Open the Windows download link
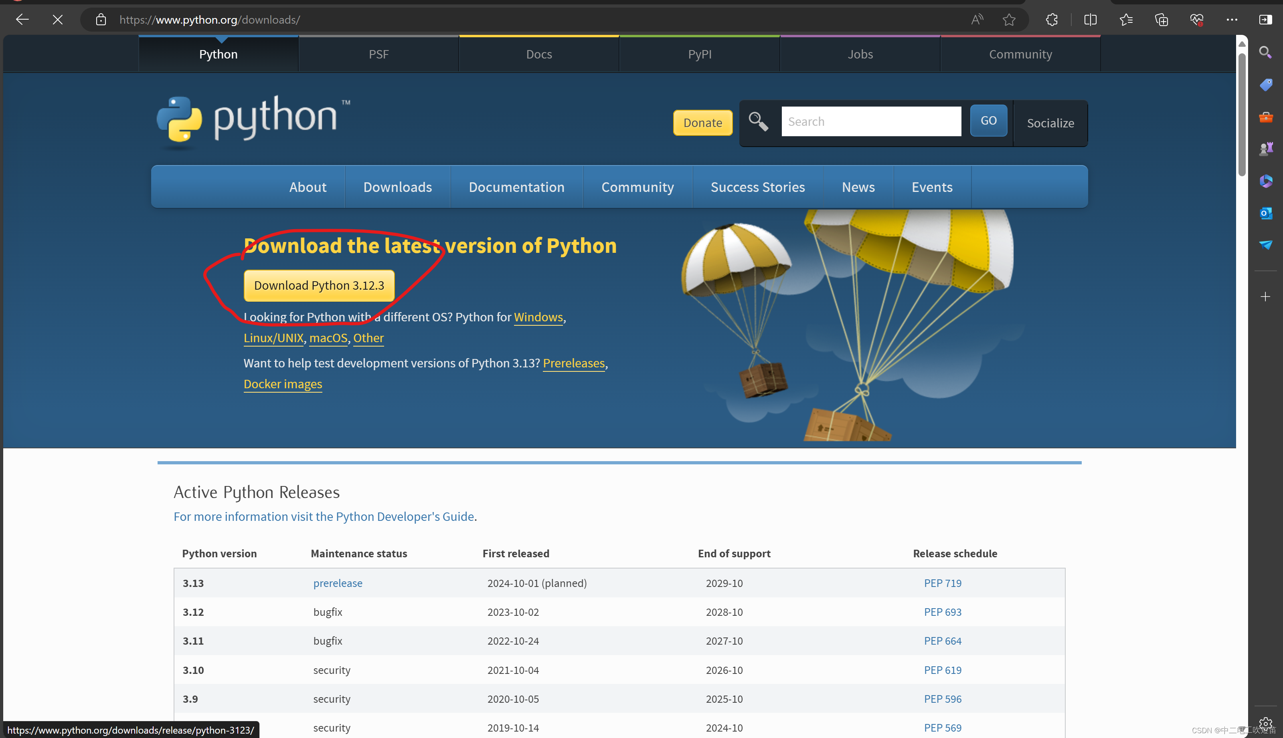The width and height of the screenshot is (1283, 738). (538, 317)
